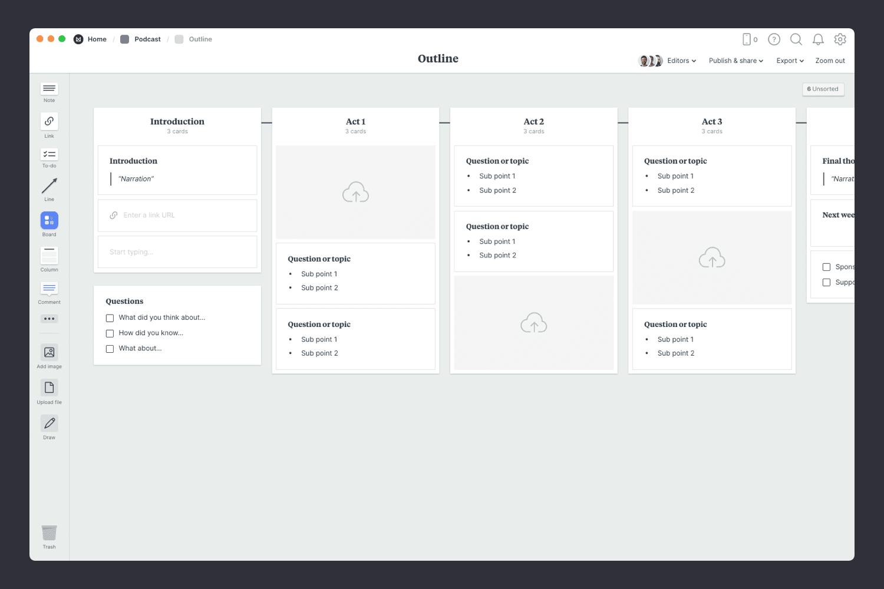Open the Draw tool
884x589 pixels.
coord(49,423)
